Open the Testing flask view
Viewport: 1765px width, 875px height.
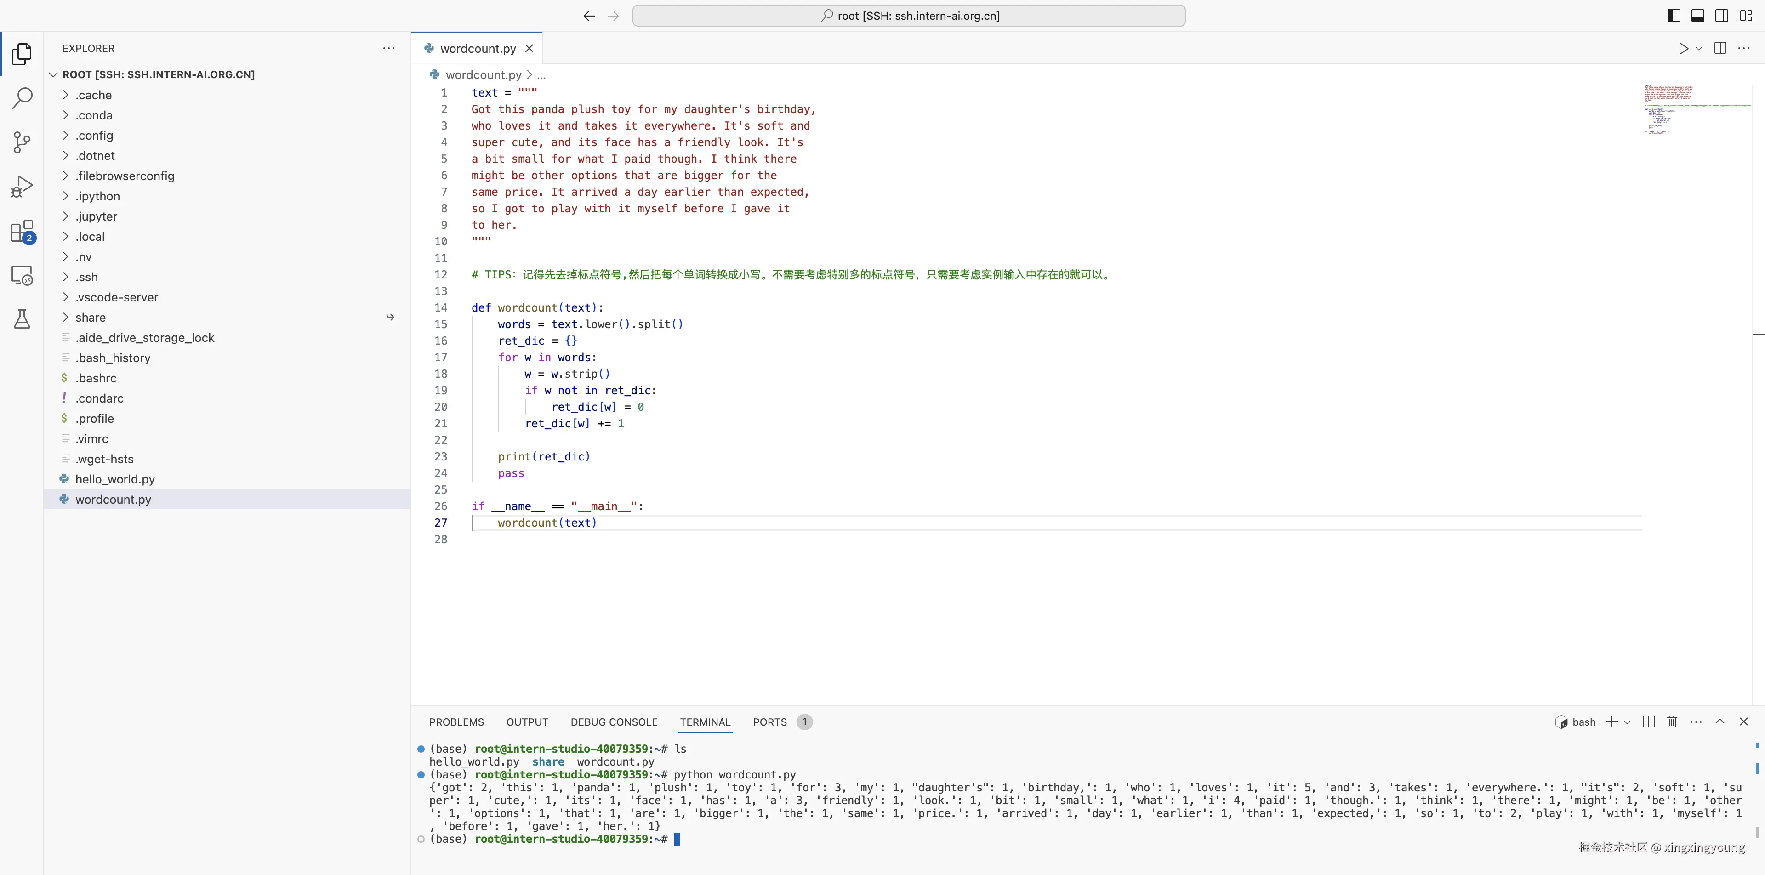click(x=22, y=319)
